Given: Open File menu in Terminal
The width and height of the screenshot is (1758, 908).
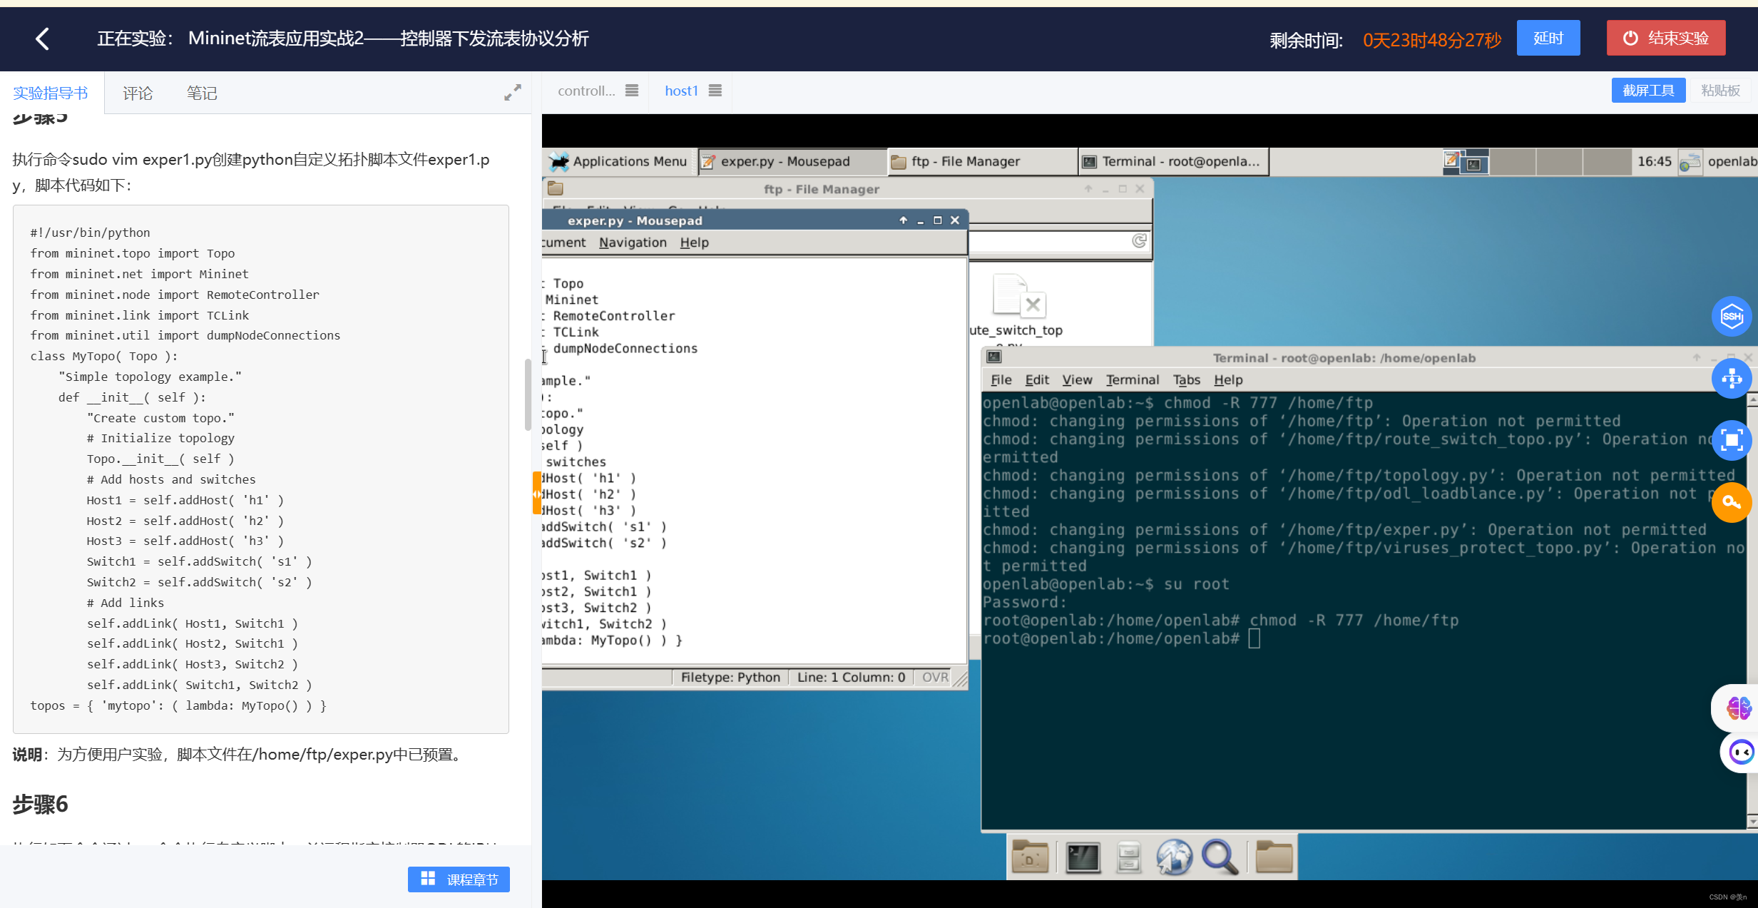Looking at the screenshot, I should [x=1001, y=379].
